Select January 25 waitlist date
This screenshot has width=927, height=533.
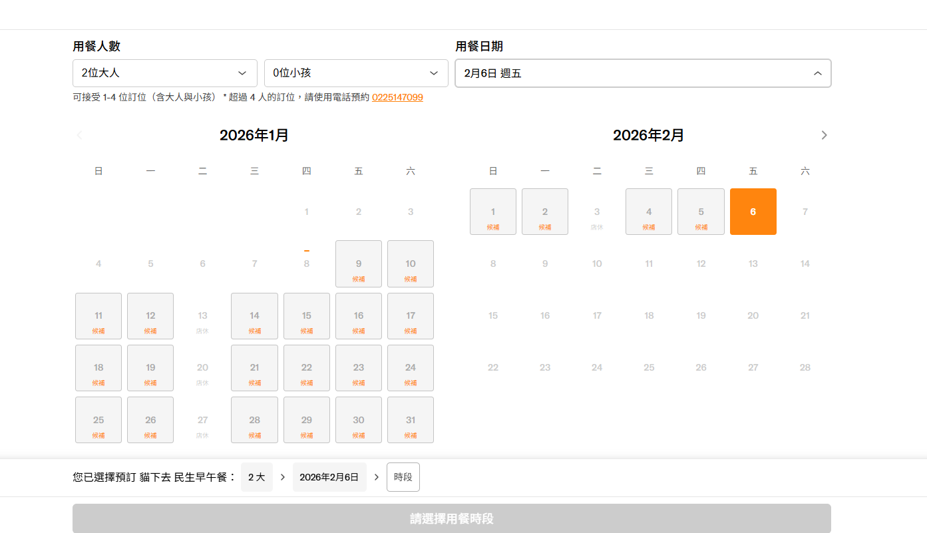pos(98,420)
